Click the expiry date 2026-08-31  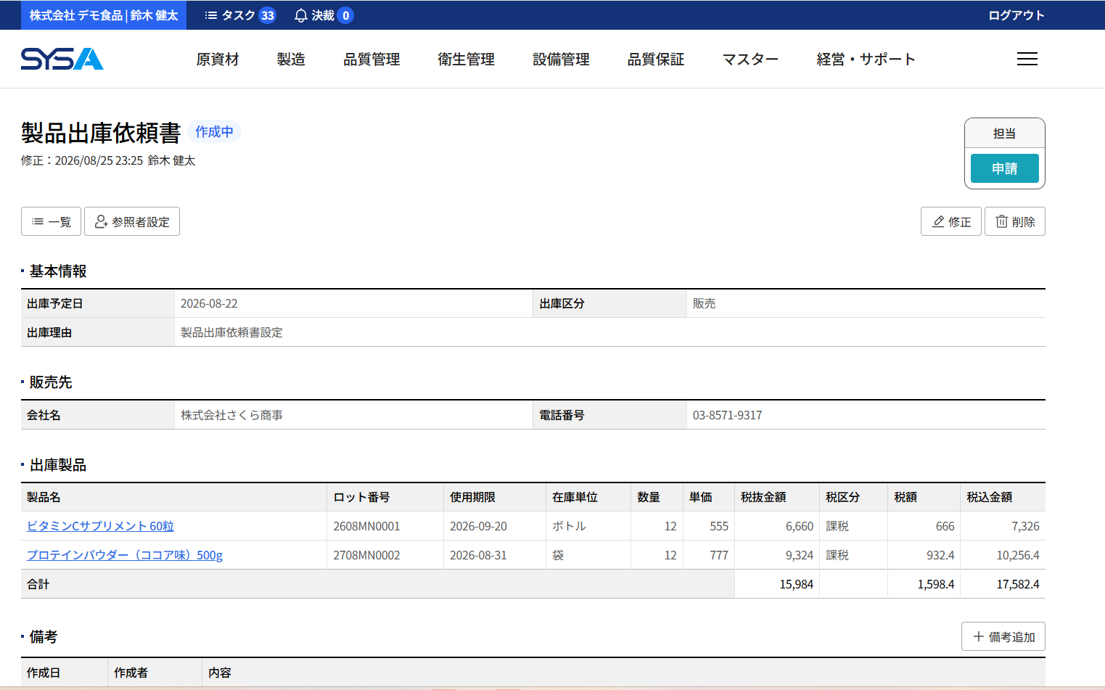478,555
